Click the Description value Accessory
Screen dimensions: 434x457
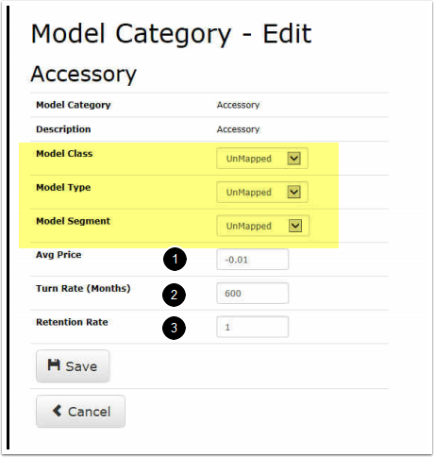[238, 129]
